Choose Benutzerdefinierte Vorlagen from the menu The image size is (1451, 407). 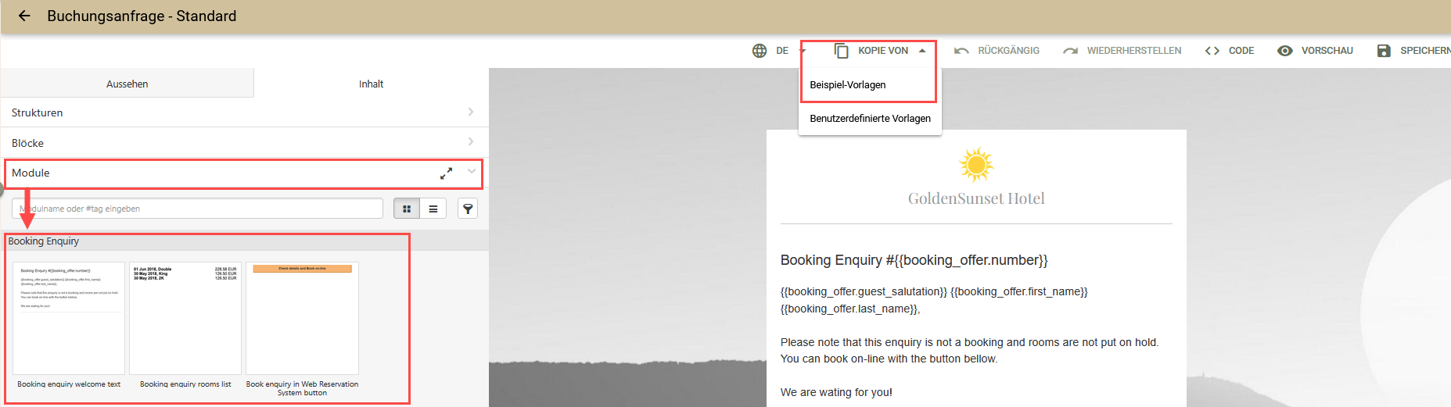pyautogui.click(x=870, y=119)
